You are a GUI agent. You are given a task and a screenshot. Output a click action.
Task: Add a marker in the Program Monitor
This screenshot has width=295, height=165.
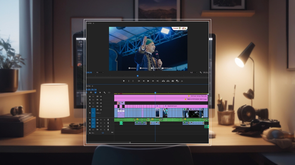coord(124,81)
